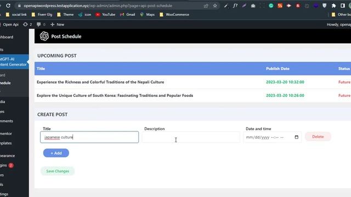This screenshot has height=197, width=351.
Task: Reload the page with the refresh icon
Action: [x=8, y=5]
